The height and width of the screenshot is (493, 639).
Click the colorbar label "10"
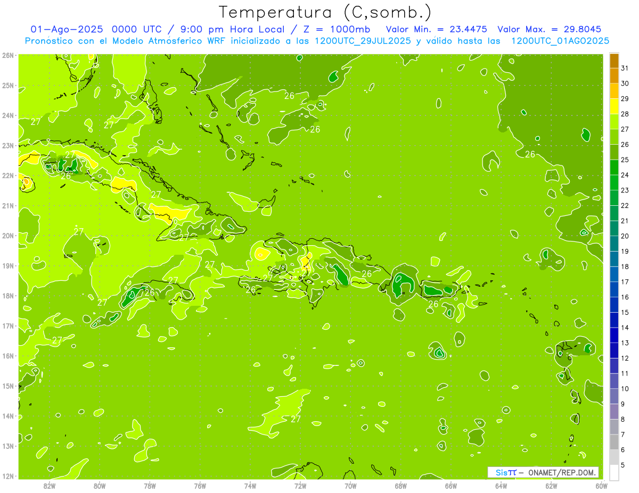coord(625,389)
